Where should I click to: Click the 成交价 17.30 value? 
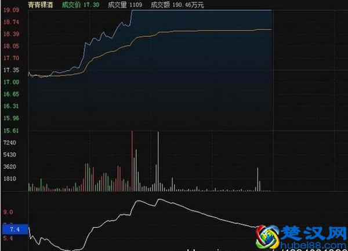pos(81,5)
